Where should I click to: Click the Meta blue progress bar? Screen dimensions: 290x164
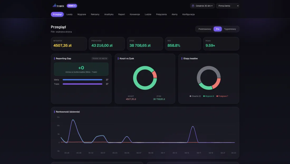(83, 80)
